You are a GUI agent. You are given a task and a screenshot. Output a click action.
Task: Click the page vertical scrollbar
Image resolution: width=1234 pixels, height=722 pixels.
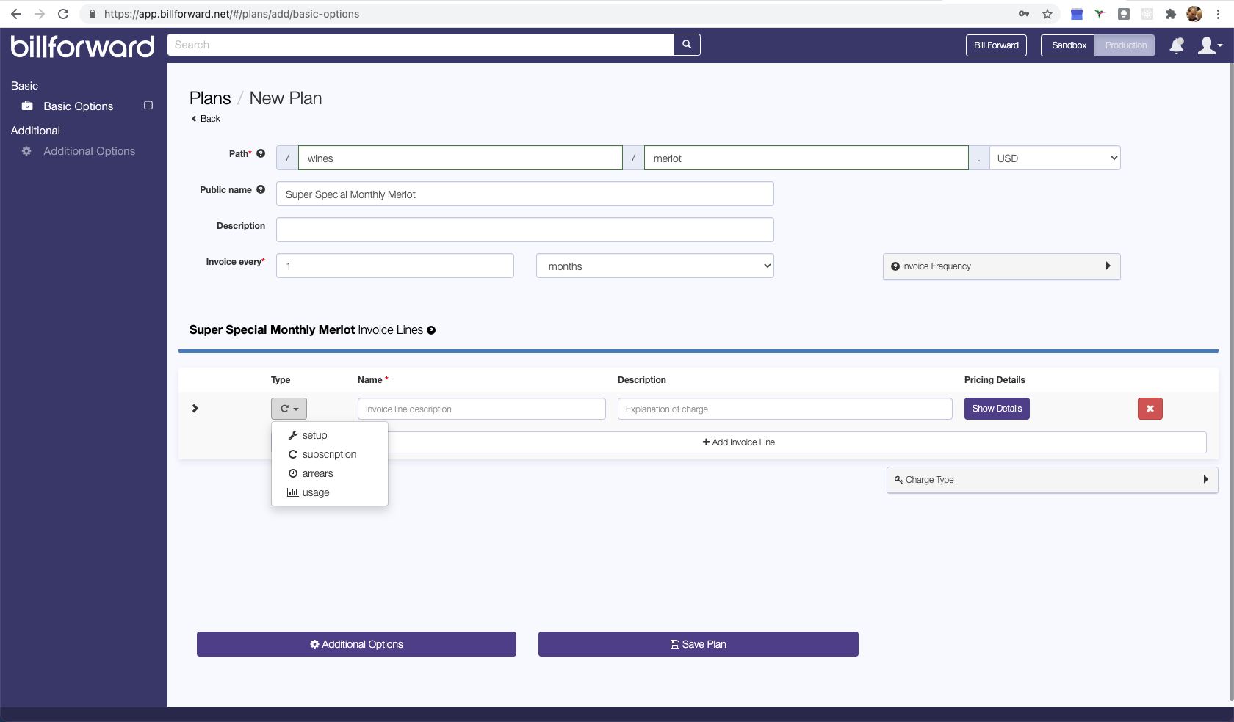click(1231, 382)
